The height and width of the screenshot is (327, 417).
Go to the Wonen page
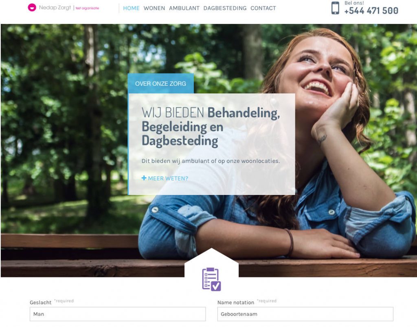154,8
